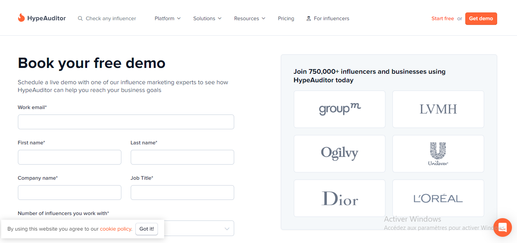The image size is (517, 243).
Task: Click into the Company name field
Action: click(x=70, y=193)
